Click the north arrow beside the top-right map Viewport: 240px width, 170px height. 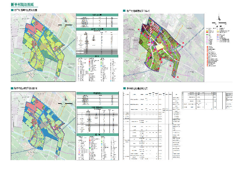tap(219, 18)
